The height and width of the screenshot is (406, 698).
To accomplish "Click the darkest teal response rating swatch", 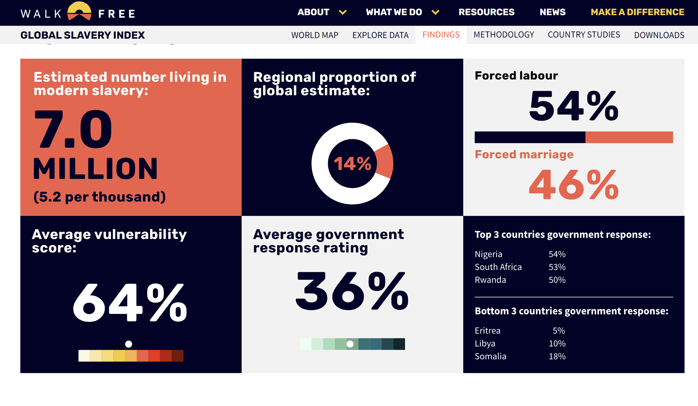I will 399,344.
